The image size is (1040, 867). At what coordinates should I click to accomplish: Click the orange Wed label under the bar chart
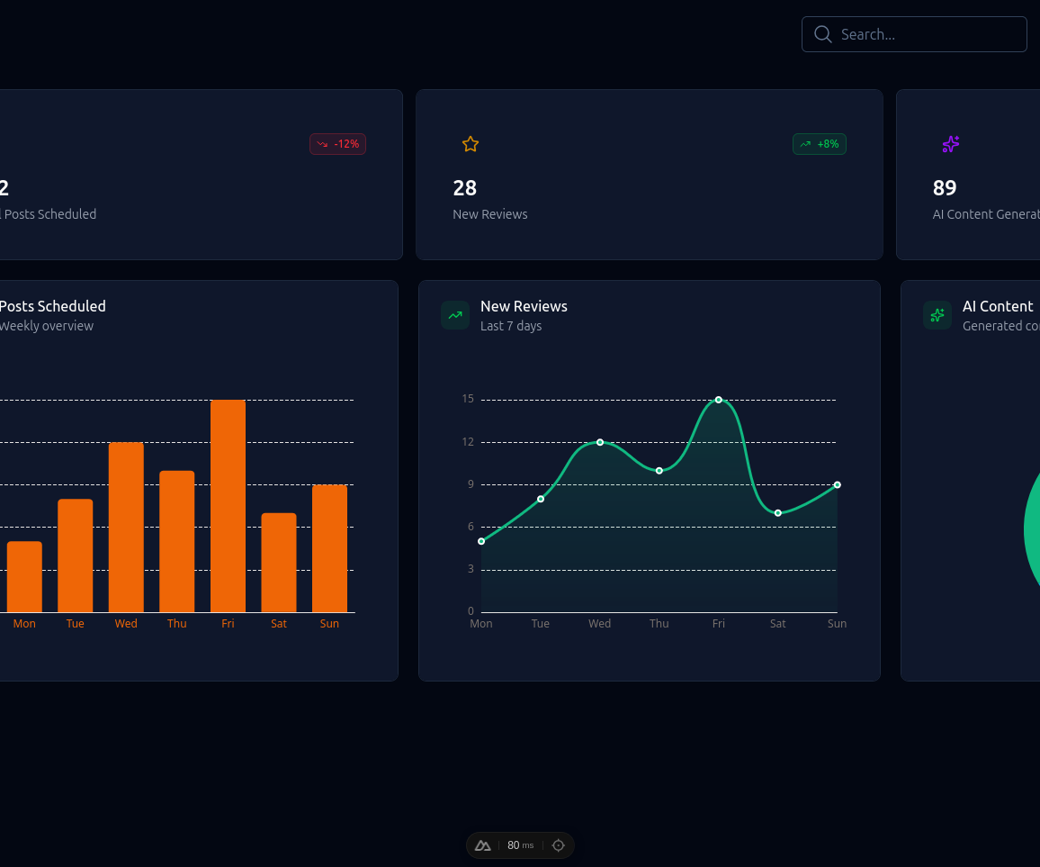point(126,623)
